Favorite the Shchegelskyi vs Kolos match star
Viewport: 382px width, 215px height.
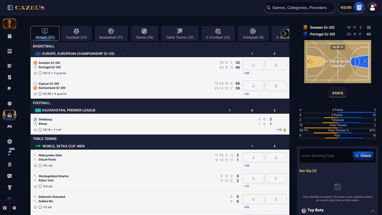pos(35,186)
